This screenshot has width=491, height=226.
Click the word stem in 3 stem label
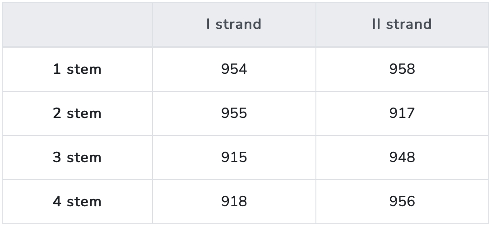tap(84, 157)
